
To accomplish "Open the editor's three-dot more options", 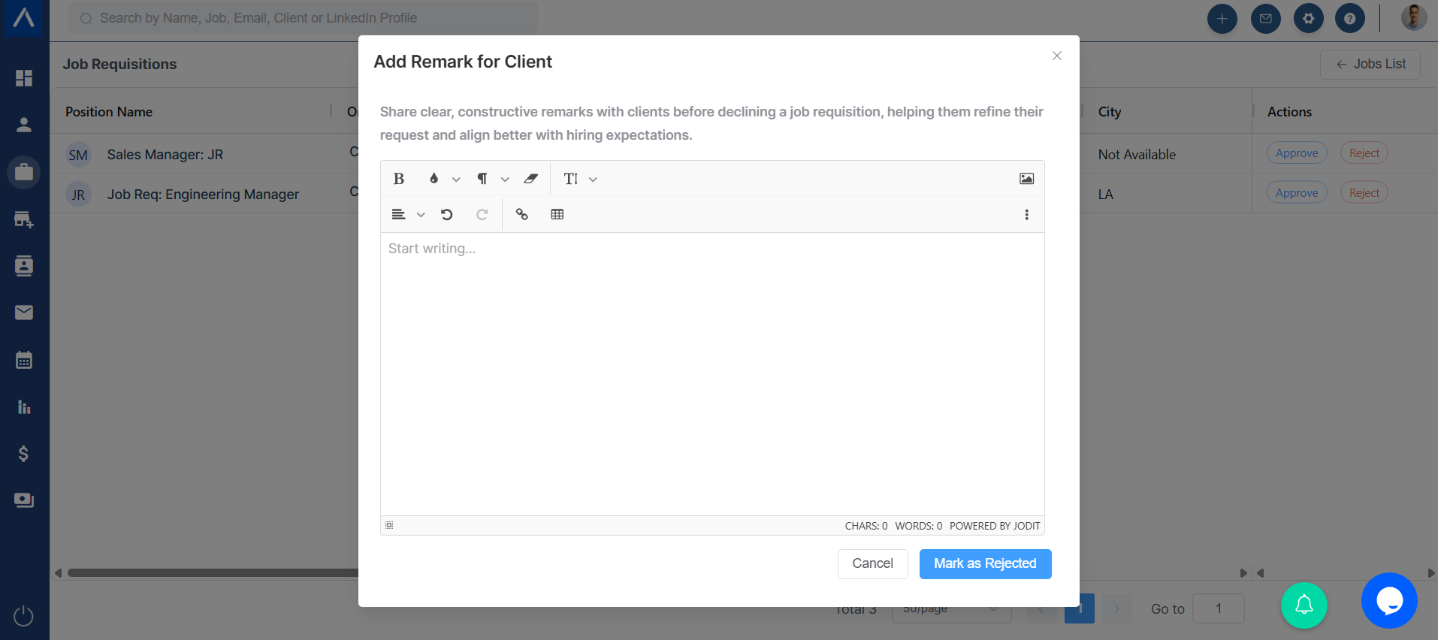I will pos(1026,215).
